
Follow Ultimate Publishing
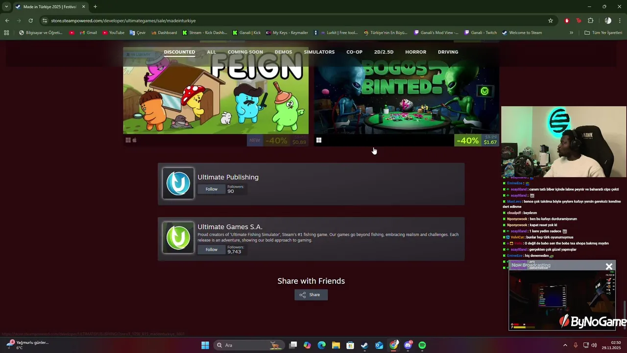(211, 189)
